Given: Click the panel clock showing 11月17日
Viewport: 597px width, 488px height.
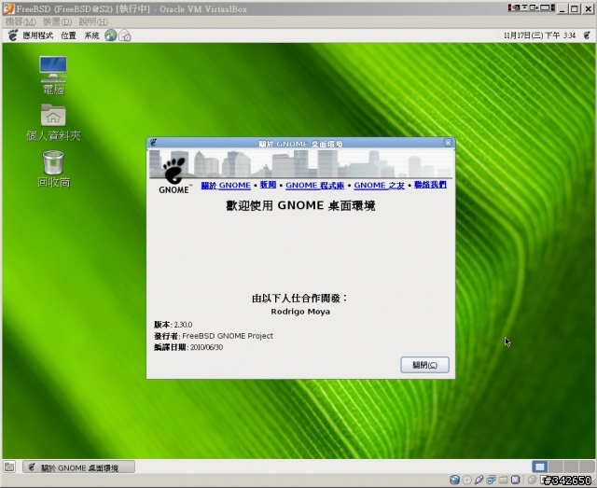Looking at the screenshot, I should point(539,35).
